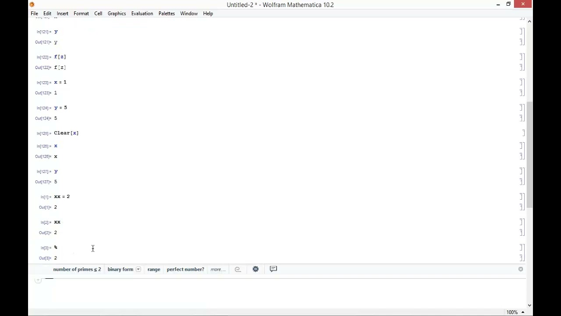The image size is (561, 316).
Task: Click the 'y' input in In[121]
Action: pos(56,32)
